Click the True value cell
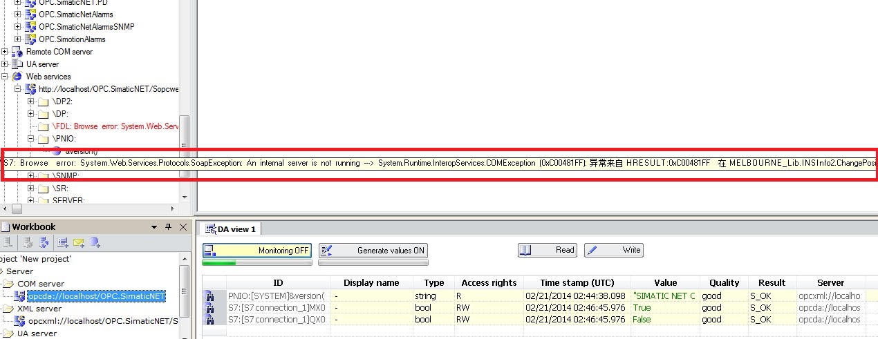878x339 pixels. pyautogui.click(x=665, y=307)
